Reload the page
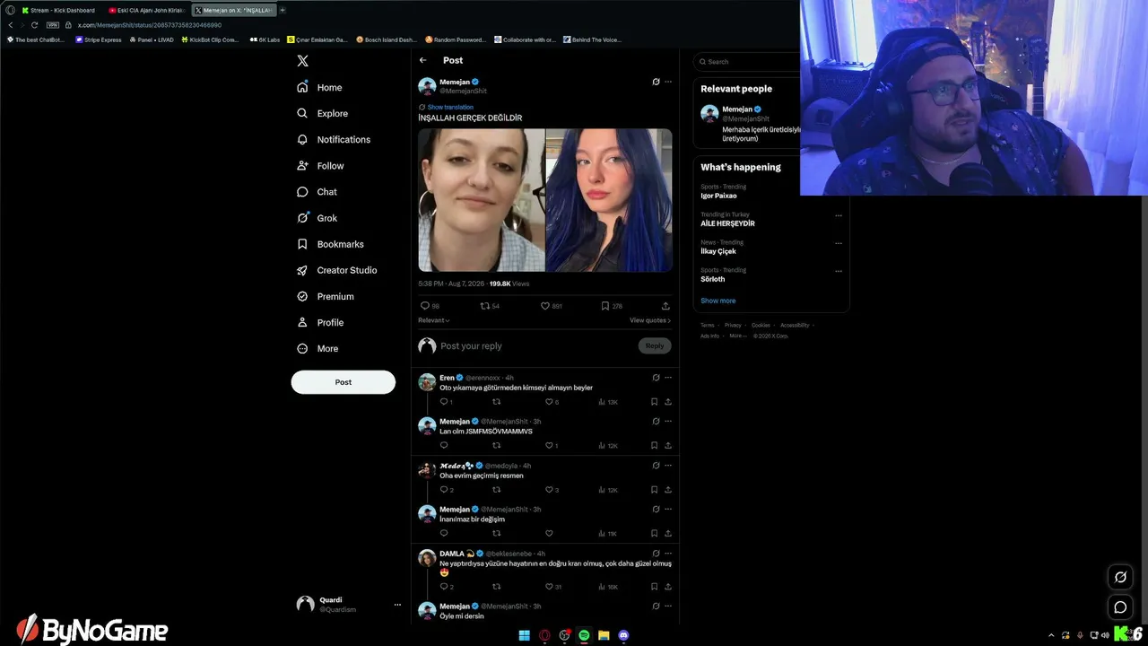Image resolution: width=1148 pixels, height=646 pixels. pos(34,25)
